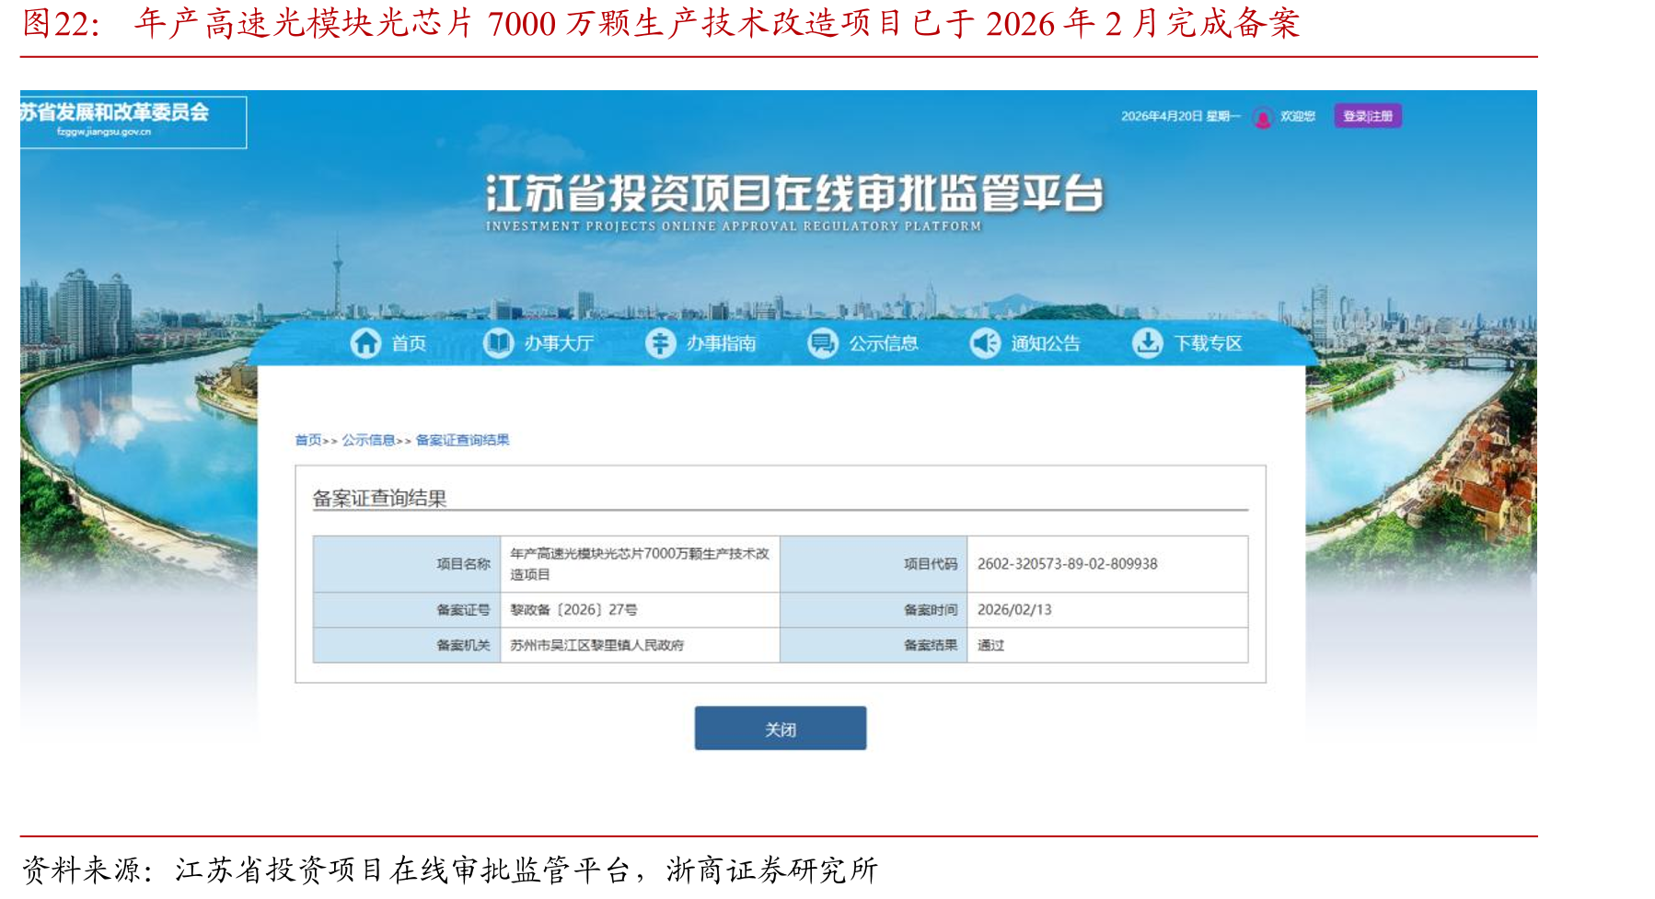Click the download icon beside 下载专区
1655x899 pixels.
click(1147, 343)
